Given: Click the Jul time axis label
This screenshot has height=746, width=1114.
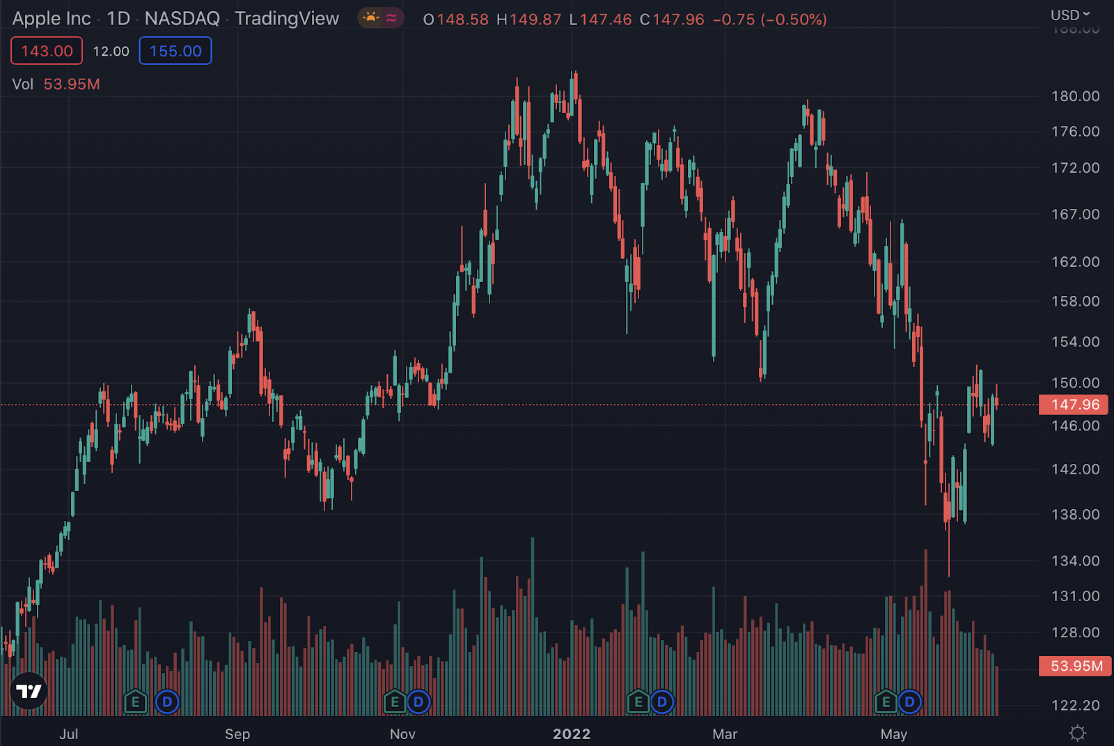Looking at the screenshot, I should [69, 734].
